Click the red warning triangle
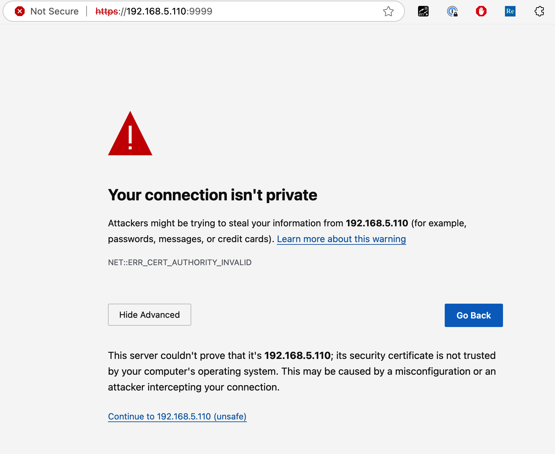555x454 pixels. (130, 135)
